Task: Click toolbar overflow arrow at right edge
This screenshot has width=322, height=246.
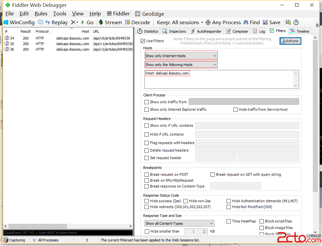Action: coord(317,25)
